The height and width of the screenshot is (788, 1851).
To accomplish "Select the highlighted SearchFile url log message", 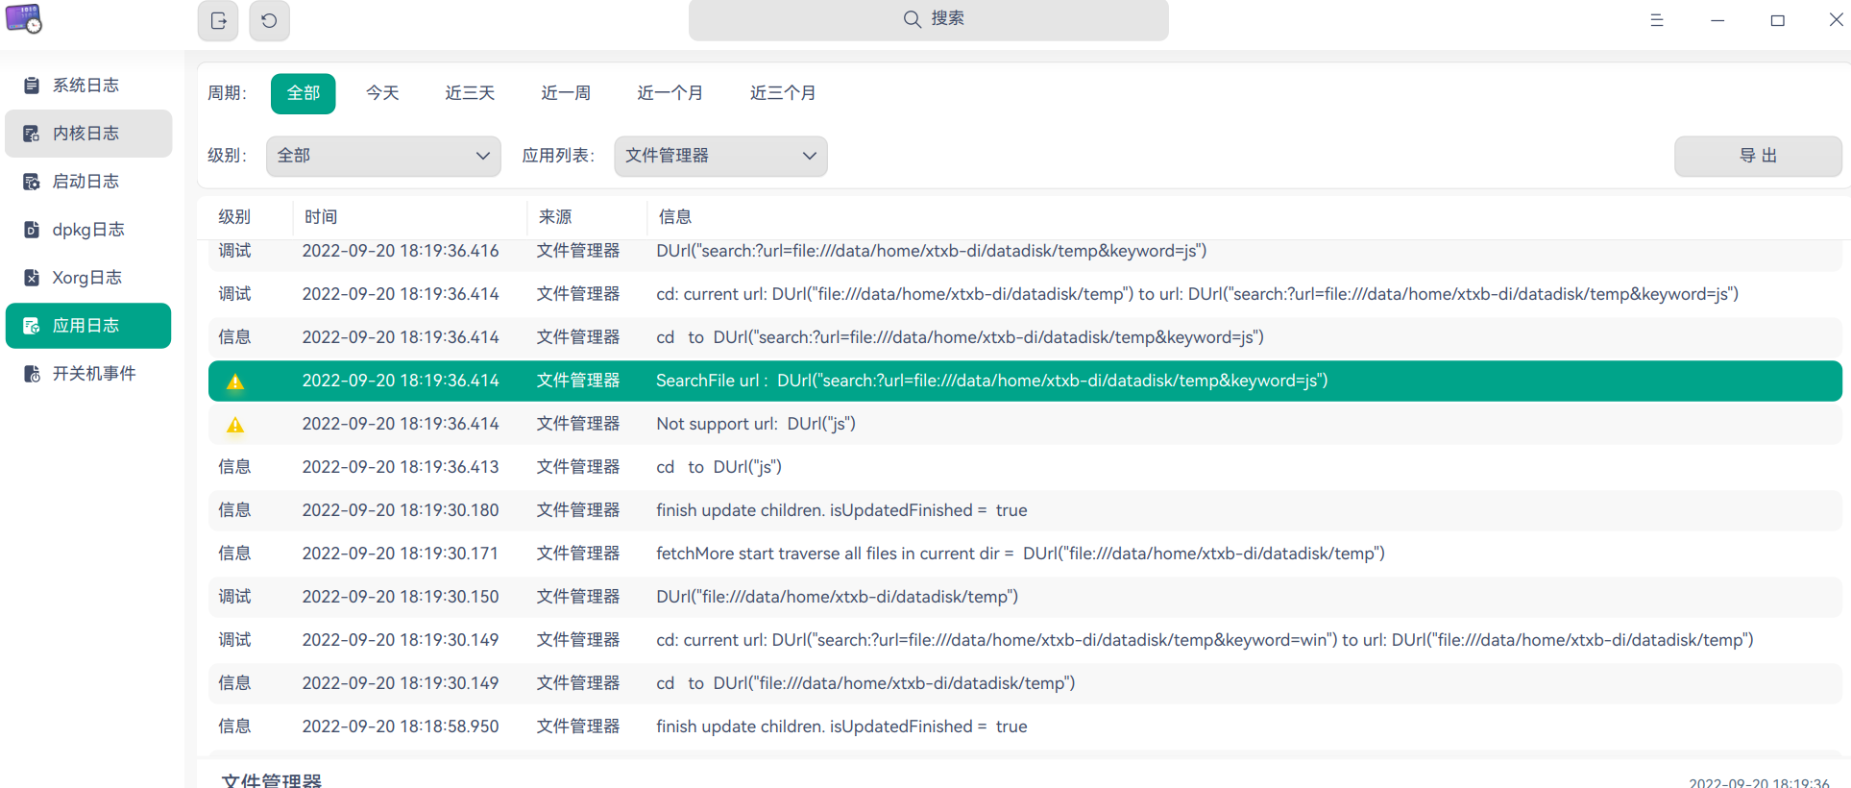I will pos(992,381).
